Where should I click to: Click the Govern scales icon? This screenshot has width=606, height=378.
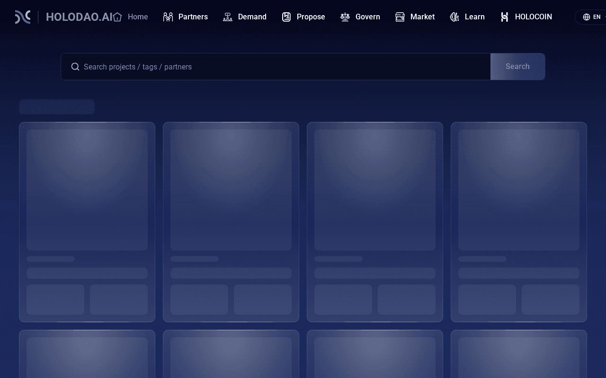(345, 17)
